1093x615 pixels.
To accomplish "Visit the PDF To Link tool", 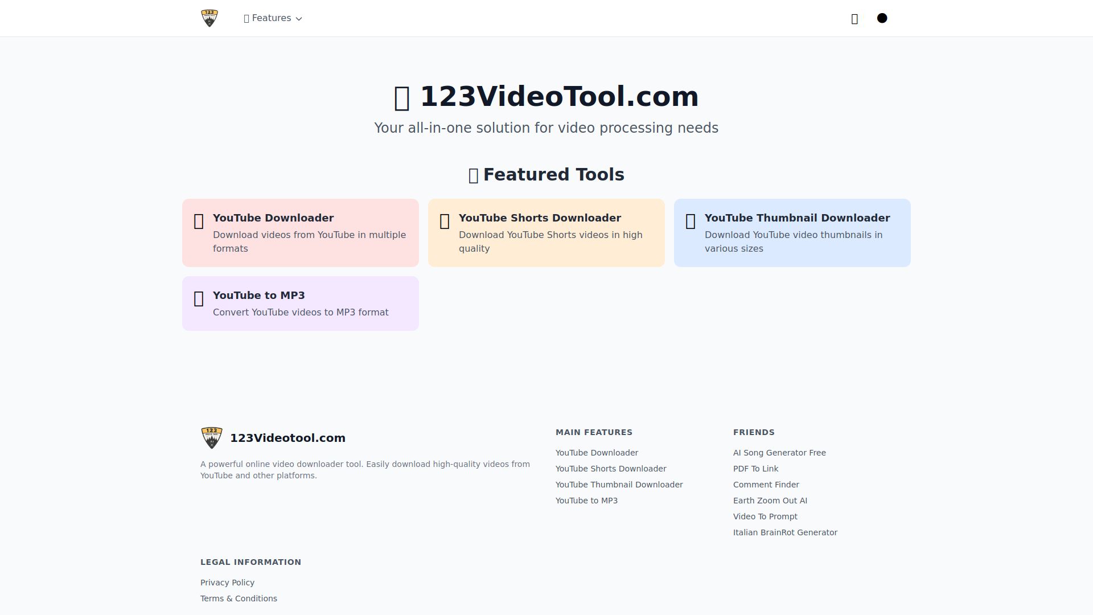I will coord(755,469).
